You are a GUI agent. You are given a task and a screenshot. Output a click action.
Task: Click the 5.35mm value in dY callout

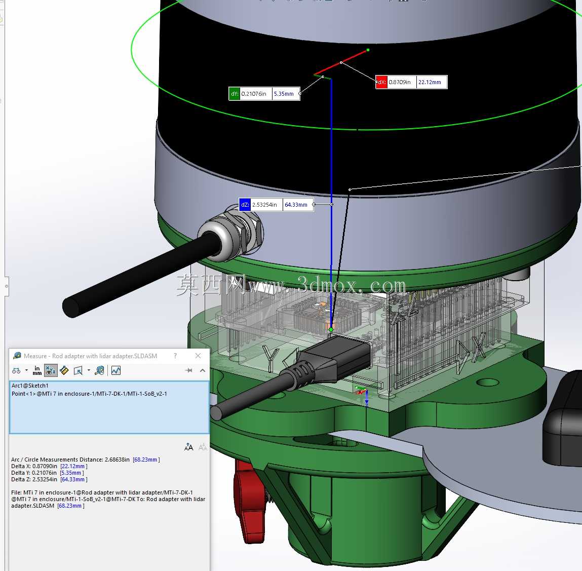pyautogui.click(x=284, y=94)
